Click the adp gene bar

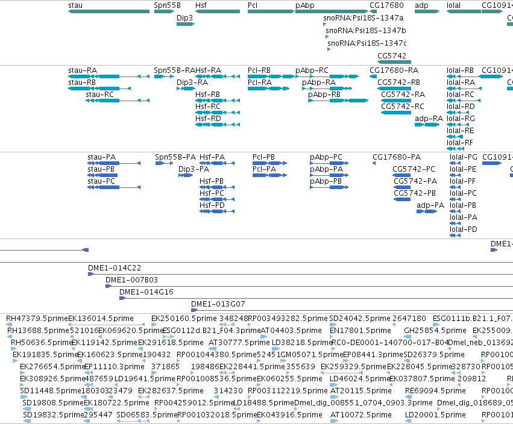pyautogui.click(x=427, y=11)
